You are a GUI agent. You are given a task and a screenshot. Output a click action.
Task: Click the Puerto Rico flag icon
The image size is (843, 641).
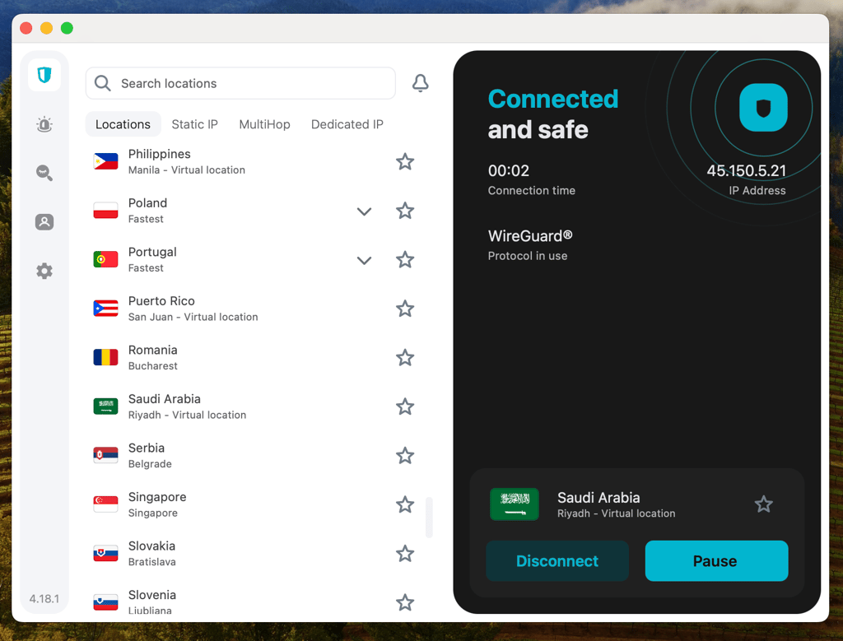tap(106, 309)
